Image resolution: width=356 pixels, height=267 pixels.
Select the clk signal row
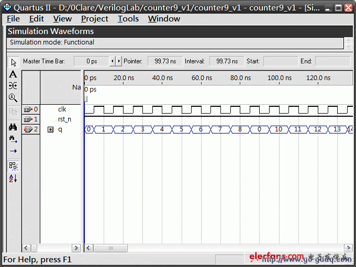62,109
